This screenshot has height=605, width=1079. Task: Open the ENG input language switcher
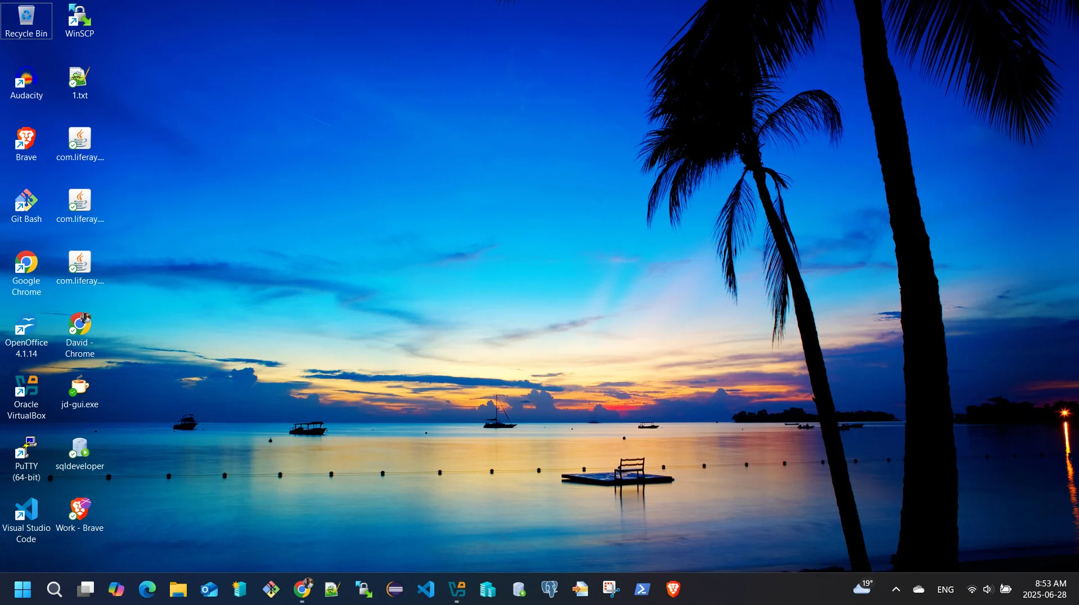tap(945, 589)
